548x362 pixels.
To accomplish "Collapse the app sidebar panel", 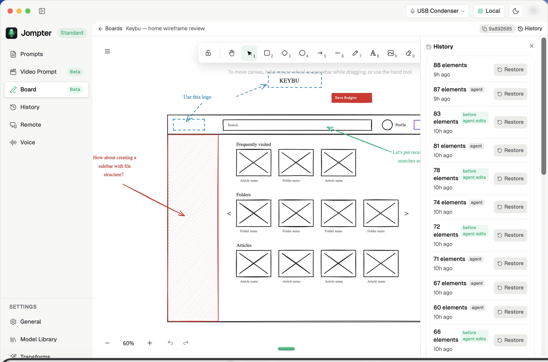I will click(x=42, y=11).
